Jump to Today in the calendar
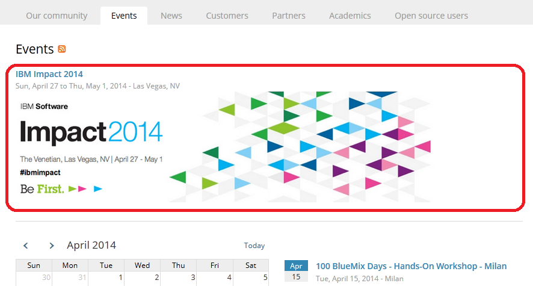 (254, 246)
